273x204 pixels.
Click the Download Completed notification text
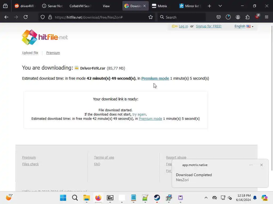pyautogui.click(x=194, y=175)
